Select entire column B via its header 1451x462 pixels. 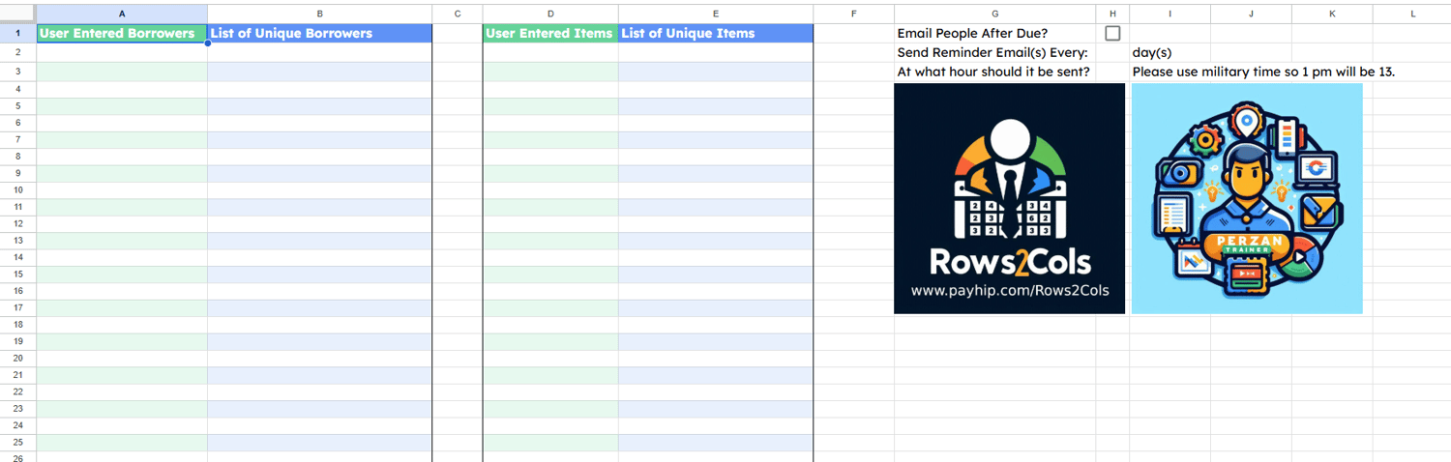[320, 13]
